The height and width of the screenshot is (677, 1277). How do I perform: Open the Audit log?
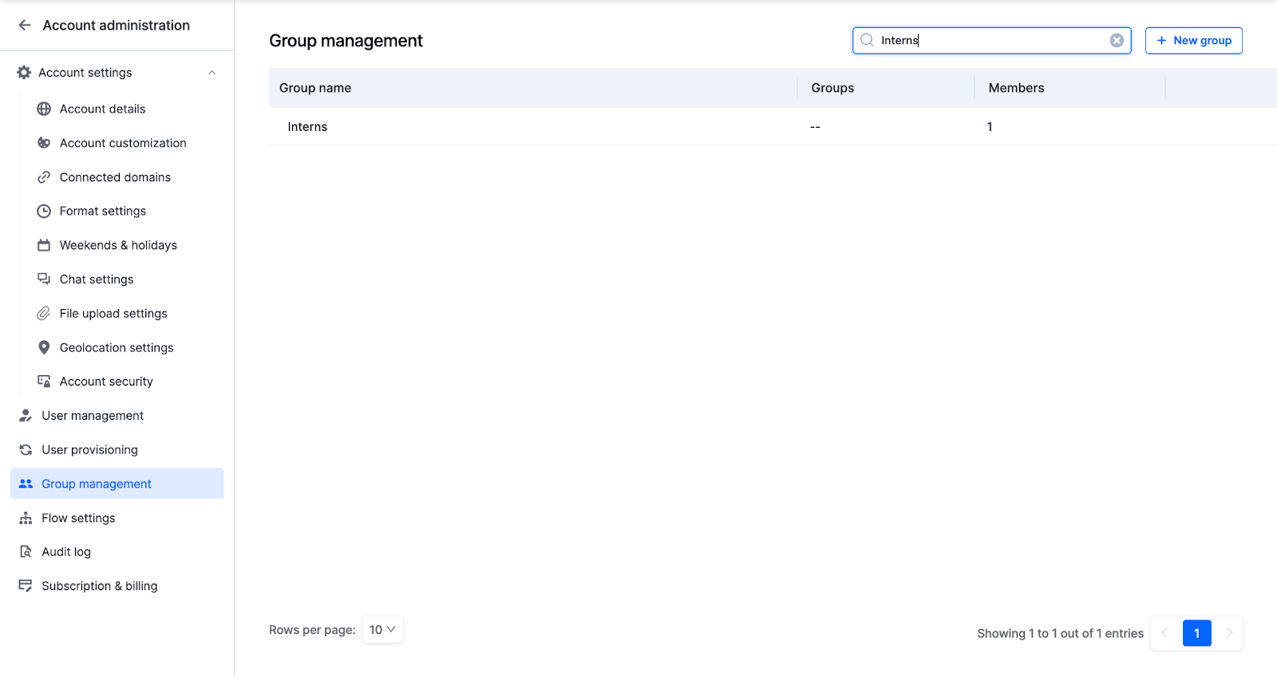coord(66,552)
